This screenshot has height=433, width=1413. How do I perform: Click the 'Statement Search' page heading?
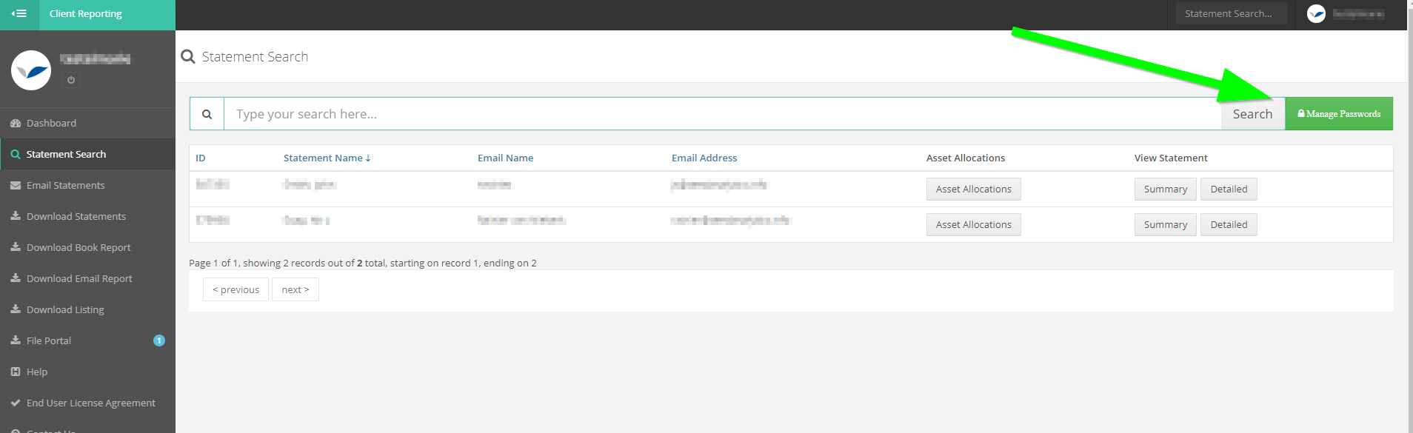tap(255, 57)
